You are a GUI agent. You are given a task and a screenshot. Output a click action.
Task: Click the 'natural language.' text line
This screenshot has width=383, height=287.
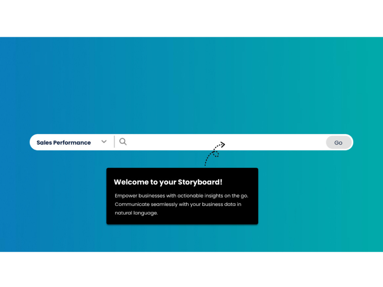tap(136, 213)
